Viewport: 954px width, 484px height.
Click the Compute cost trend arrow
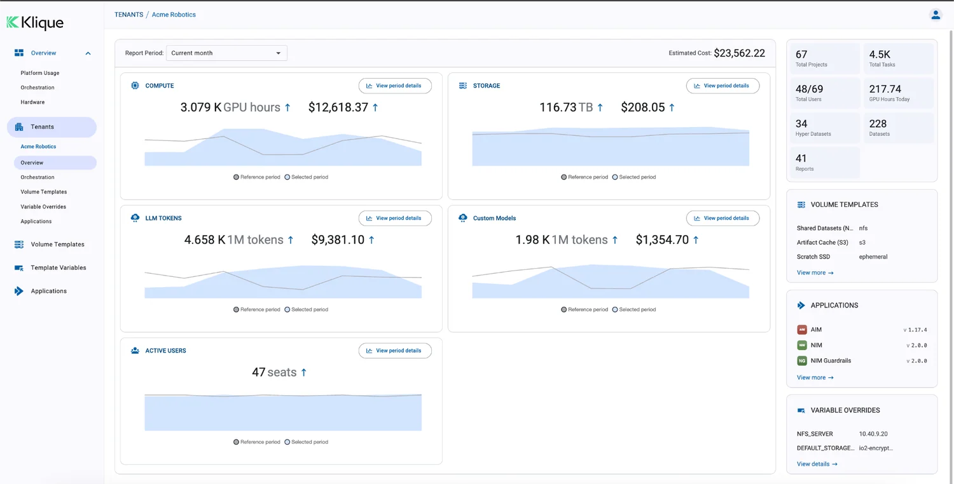[375, 107]
